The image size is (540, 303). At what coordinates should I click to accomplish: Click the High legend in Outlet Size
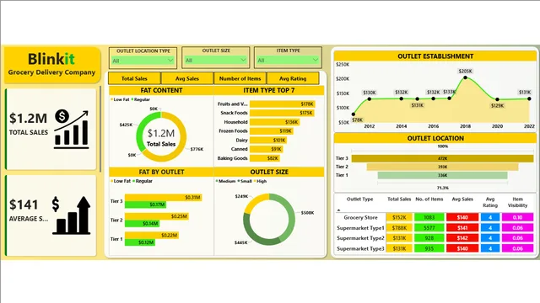[x=261, y=181]
